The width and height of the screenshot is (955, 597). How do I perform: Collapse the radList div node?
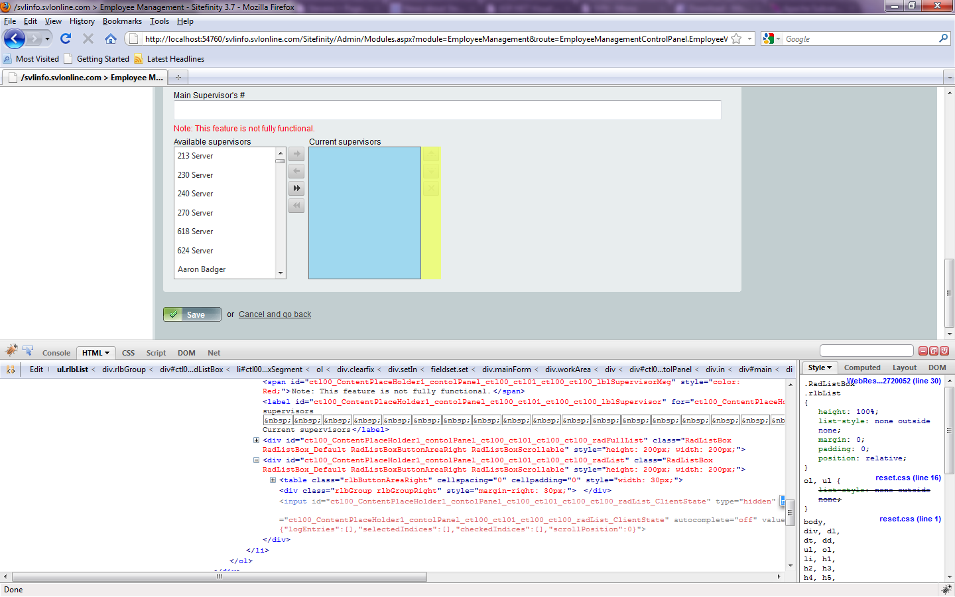[x=256, y=460]
